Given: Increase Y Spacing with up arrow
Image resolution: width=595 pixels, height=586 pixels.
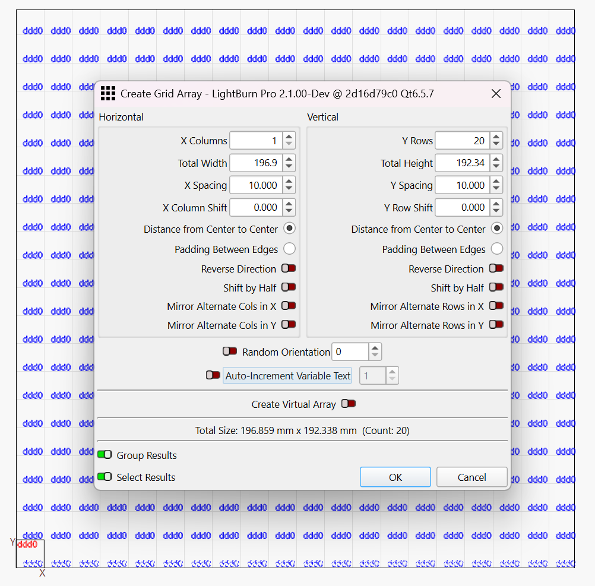Looking at the screenshot, I should pyautogui.click(x=496, y=182).
